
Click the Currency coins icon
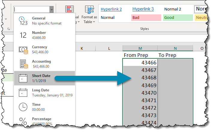(23, 49)
